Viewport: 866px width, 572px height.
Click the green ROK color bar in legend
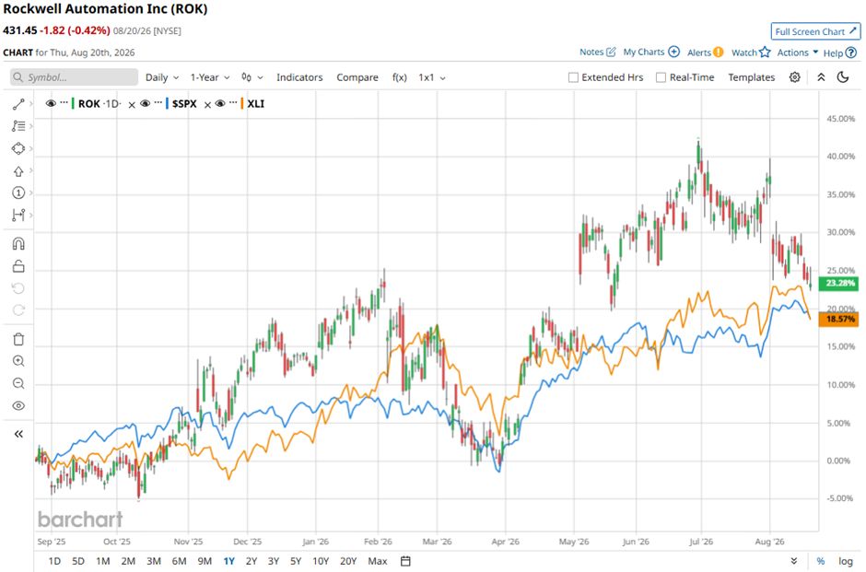coord(73,104)
